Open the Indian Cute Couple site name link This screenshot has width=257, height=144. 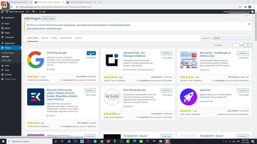15,12
